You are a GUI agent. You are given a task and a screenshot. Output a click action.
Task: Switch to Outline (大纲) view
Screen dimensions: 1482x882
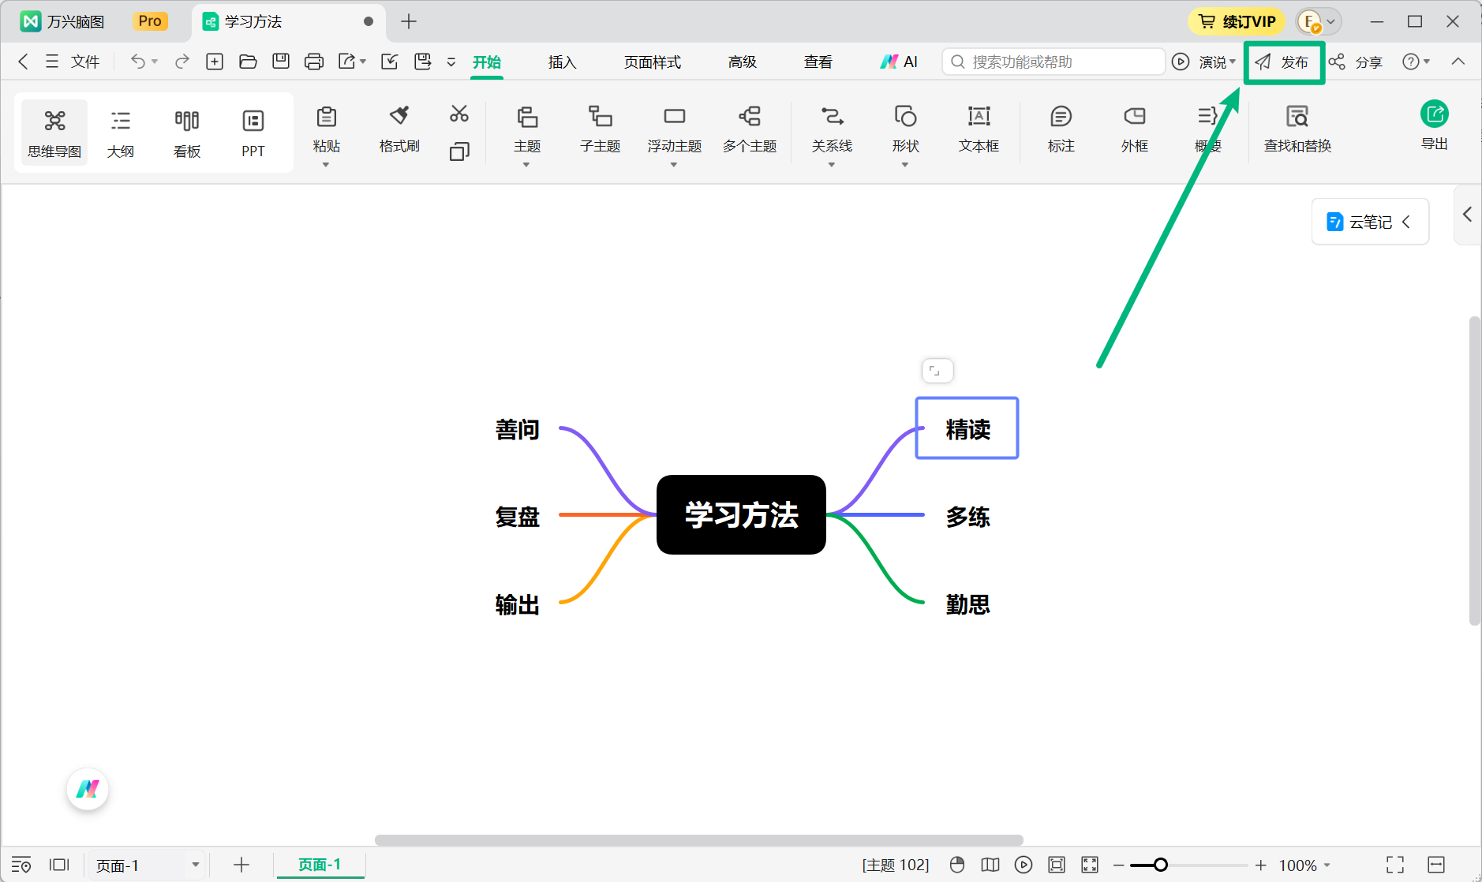121,133
